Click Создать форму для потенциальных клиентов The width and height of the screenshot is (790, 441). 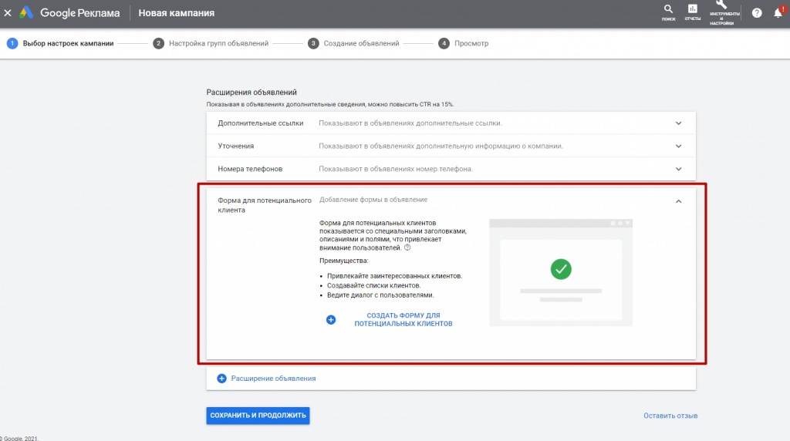[x=403, y=320]
